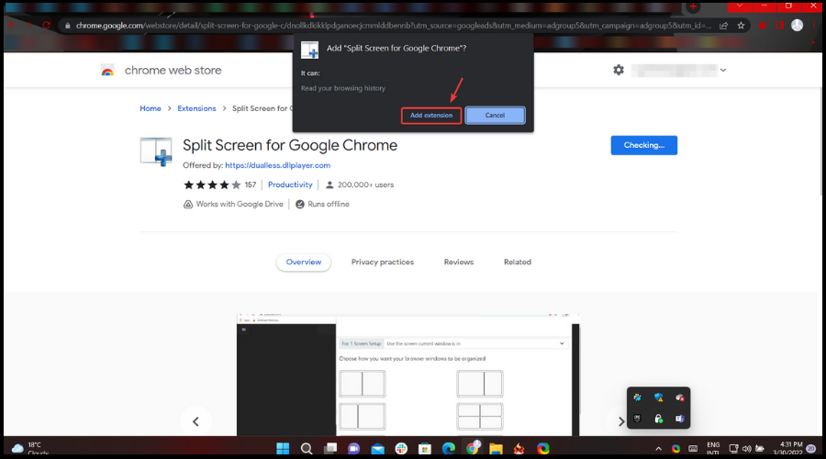The width and height of the screenshot is (826, 459).
Task: Click the address bar URL
Action: pyautogui.click(x=393, y=26)
